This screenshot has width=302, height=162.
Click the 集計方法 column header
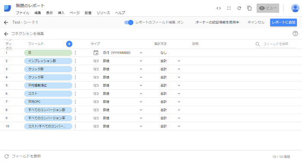(160, 44)
